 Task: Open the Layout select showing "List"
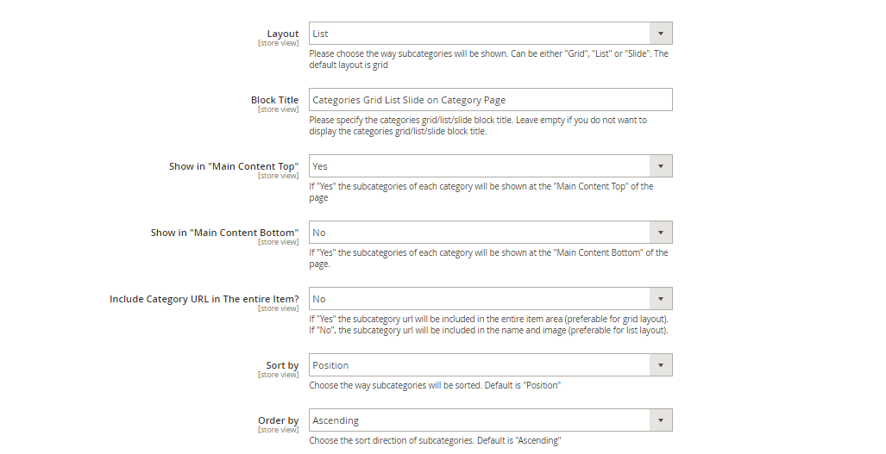[x=491, y=34]
